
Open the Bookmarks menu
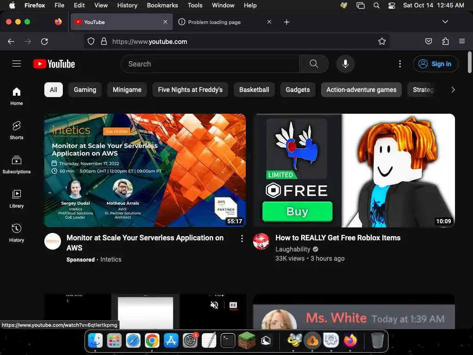tap(162, 5)
